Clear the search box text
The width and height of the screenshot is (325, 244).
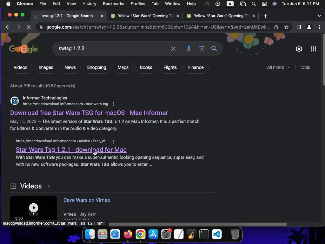[173, 49]
